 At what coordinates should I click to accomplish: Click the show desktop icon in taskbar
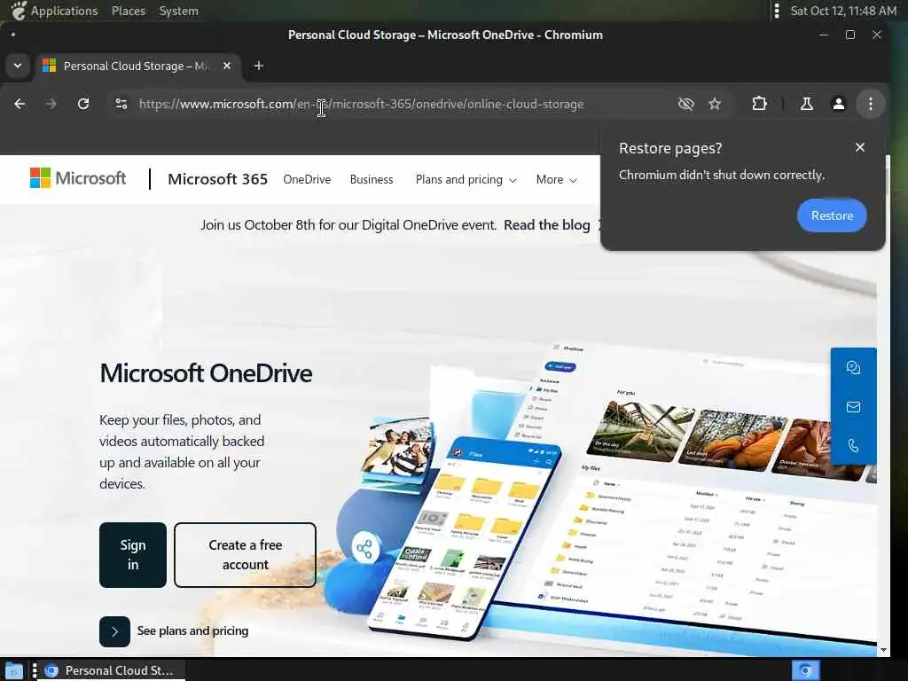coord(13,671)
